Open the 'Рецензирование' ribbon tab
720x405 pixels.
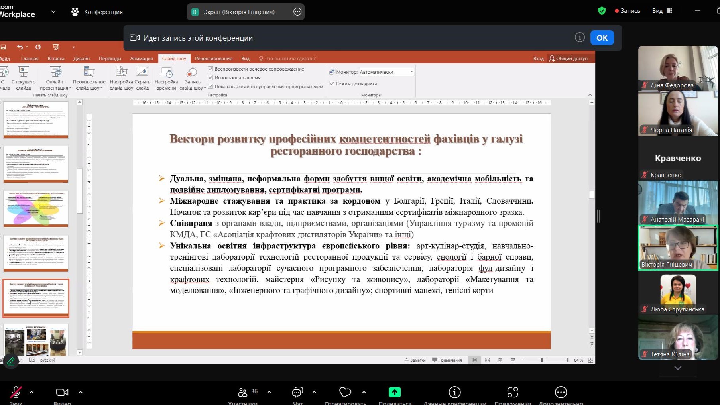point(213,59)
